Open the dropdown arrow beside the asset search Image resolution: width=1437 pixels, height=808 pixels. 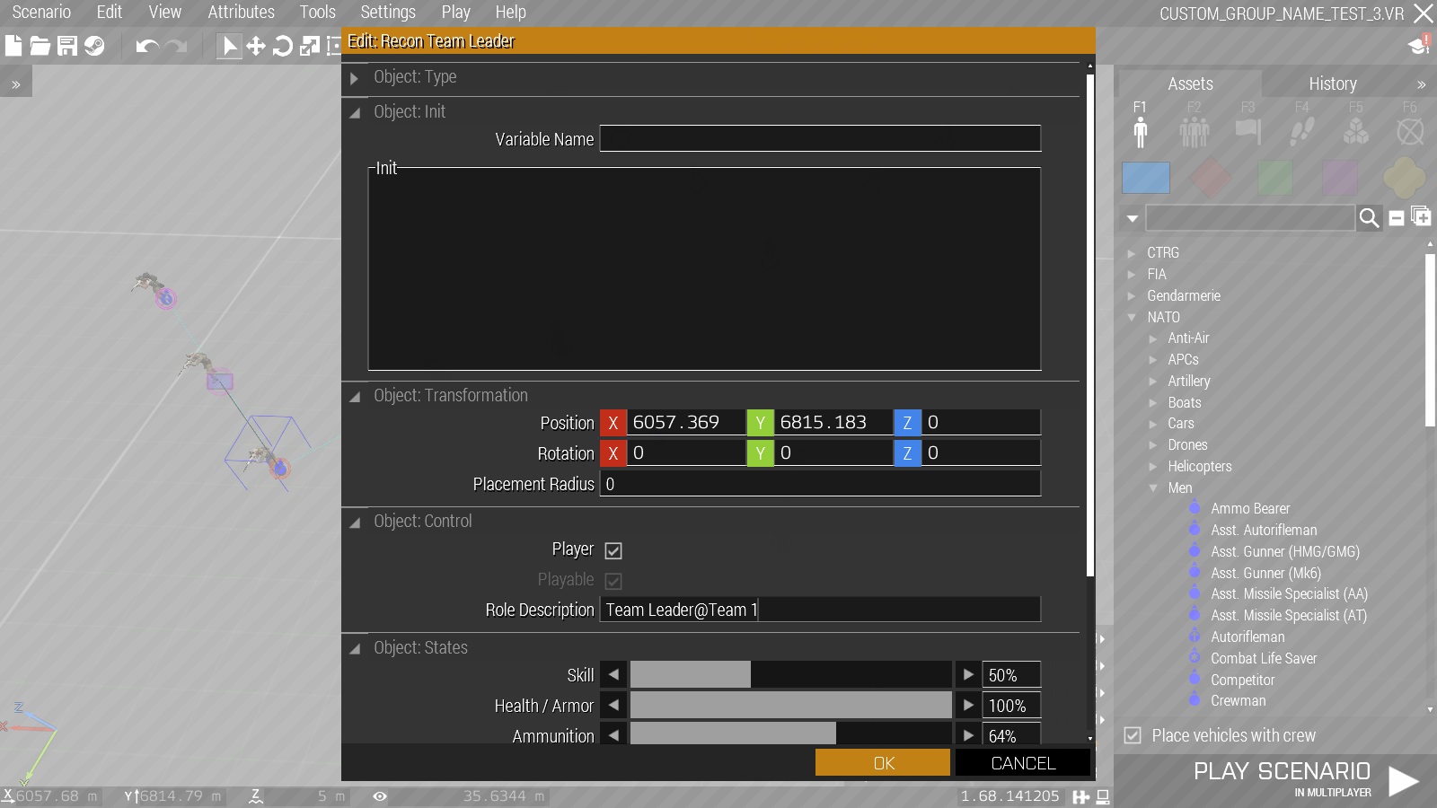(1133, 218)
